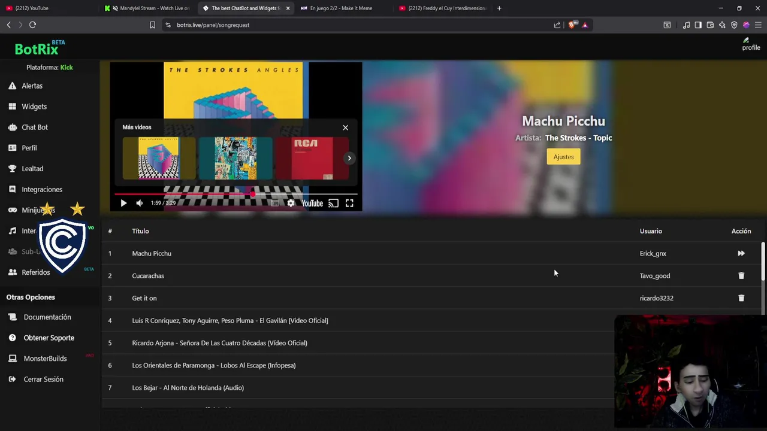Screen dimensions: 767x431
Task: Click the Perfil ID card icon
Action: (x=12, y=148)
